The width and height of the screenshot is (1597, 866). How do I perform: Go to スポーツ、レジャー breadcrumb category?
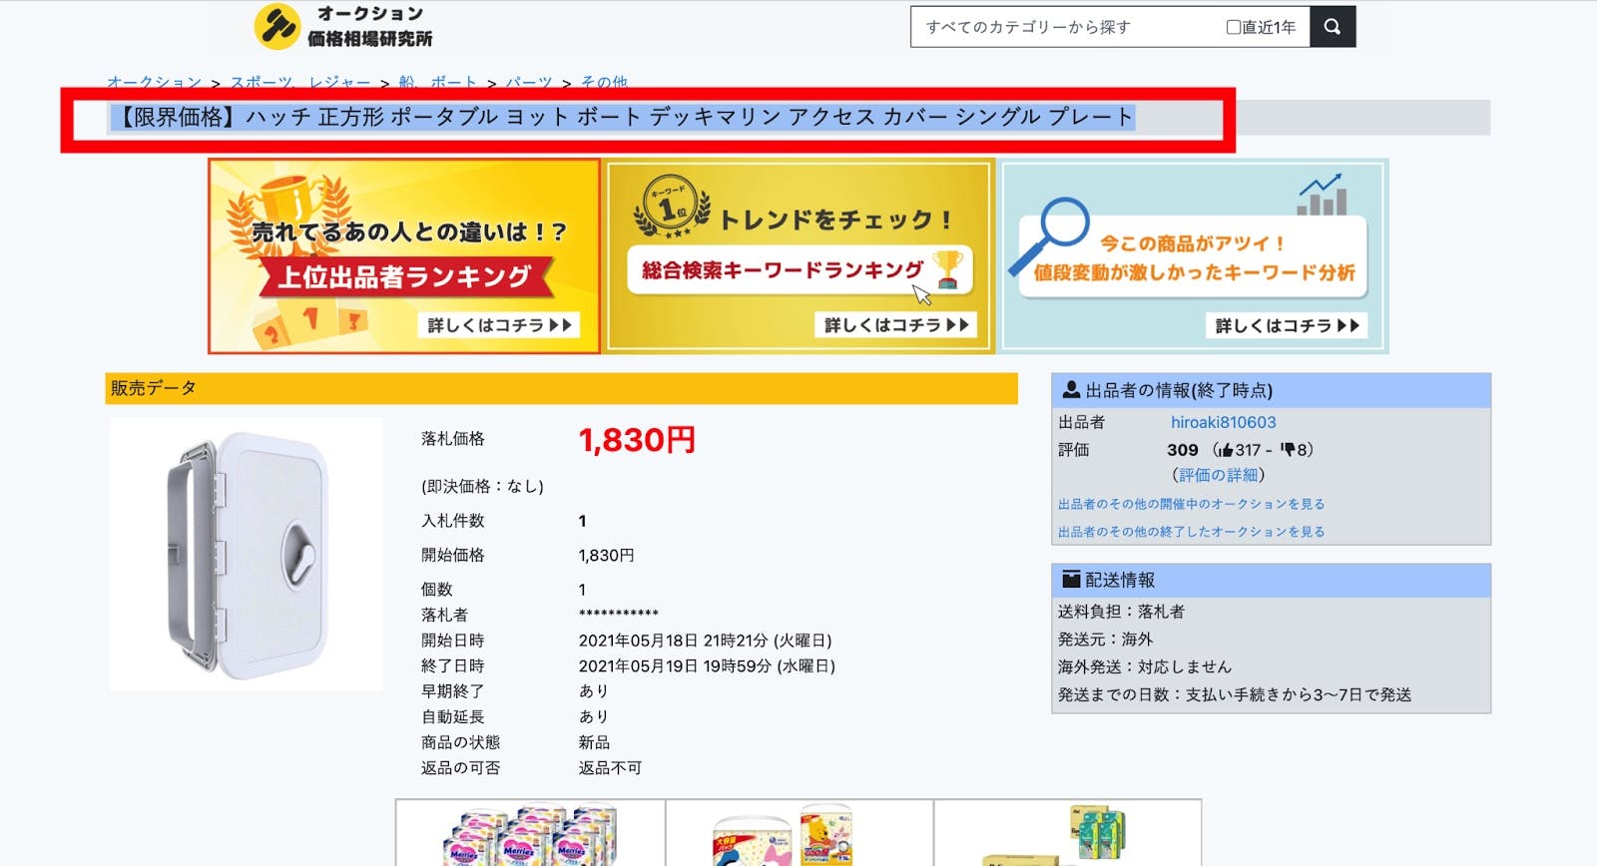[299, 82]
